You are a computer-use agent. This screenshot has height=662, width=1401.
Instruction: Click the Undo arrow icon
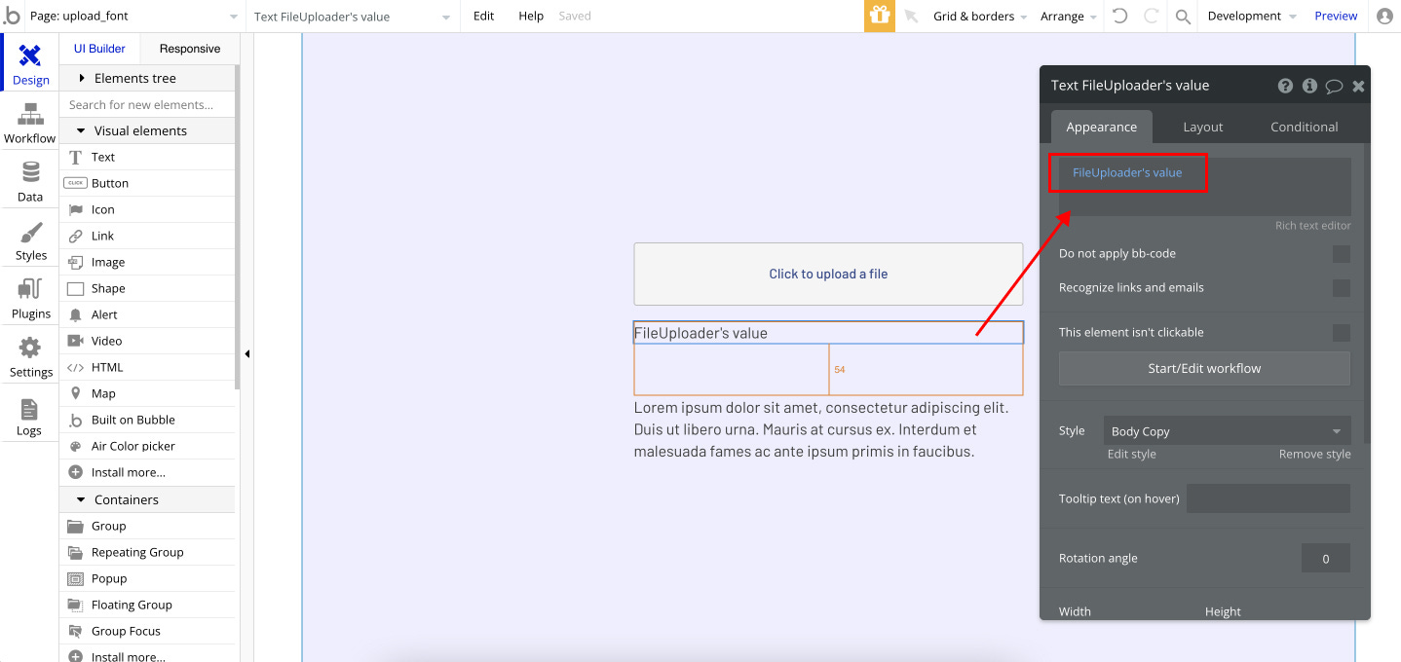(x=1120, y=16)
